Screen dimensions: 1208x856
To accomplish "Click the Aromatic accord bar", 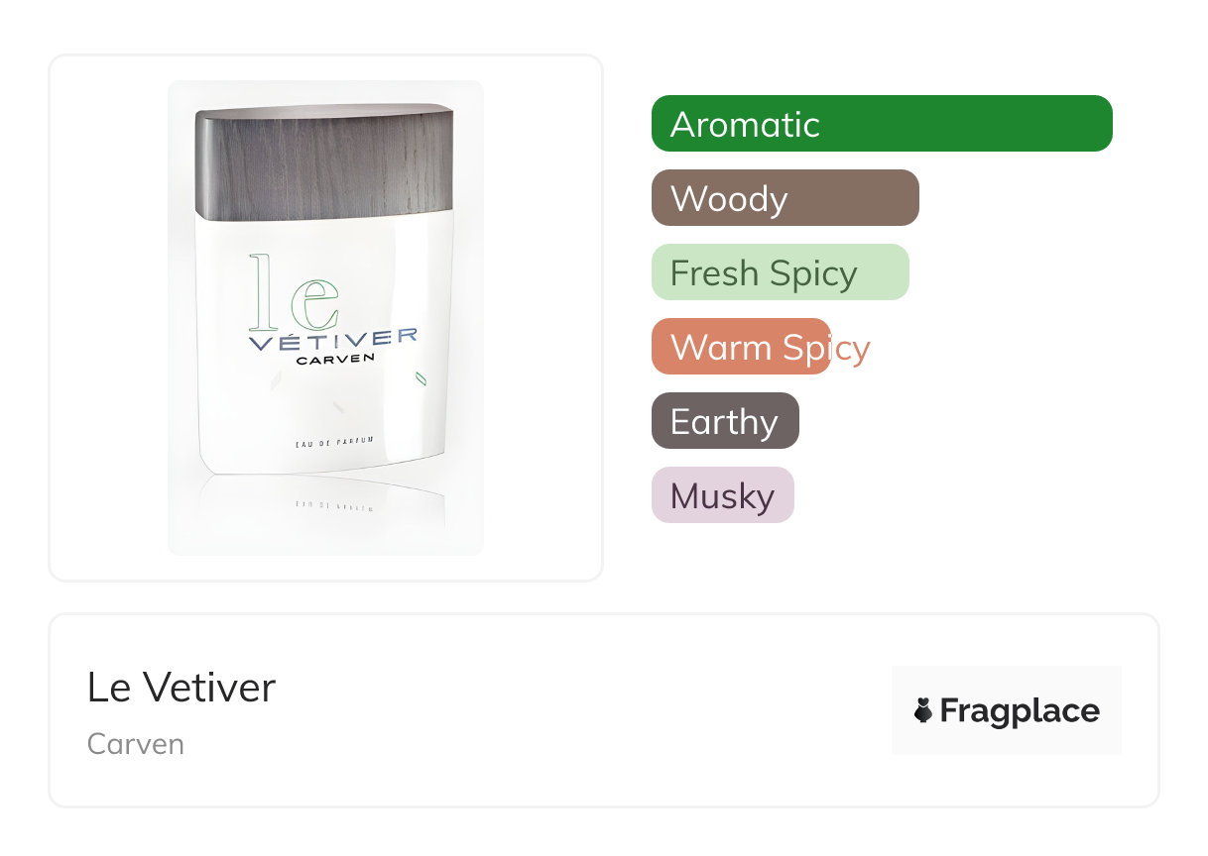I will [x=882, y=124].
